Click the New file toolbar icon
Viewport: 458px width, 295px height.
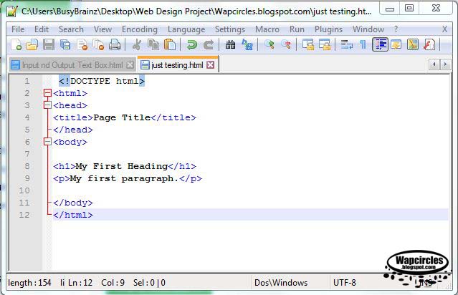tap(16, 45)
